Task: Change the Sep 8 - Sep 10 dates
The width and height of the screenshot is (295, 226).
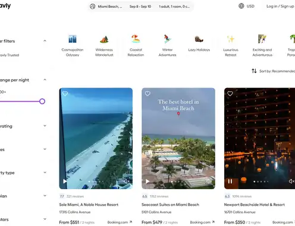Action: pos(140,7)
